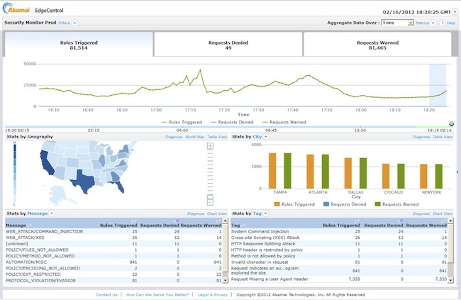461x300 pixels.
Task: Select the Requests Warned tab
Action: 377,45
